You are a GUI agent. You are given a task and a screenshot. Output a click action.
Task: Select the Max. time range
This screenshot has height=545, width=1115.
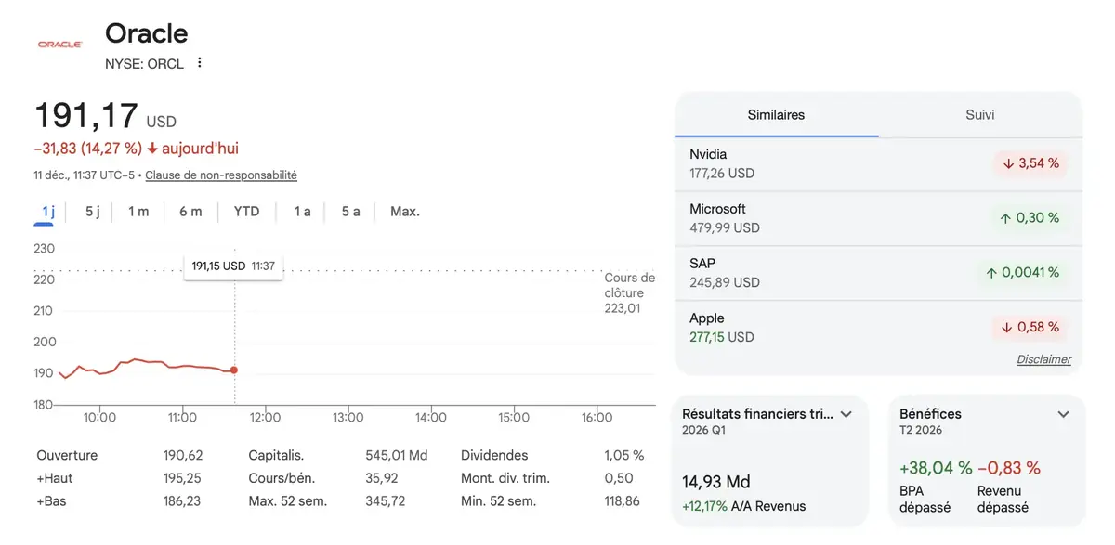click(x=404, y=212)
